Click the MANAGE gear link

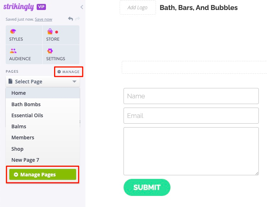(68, 72)
